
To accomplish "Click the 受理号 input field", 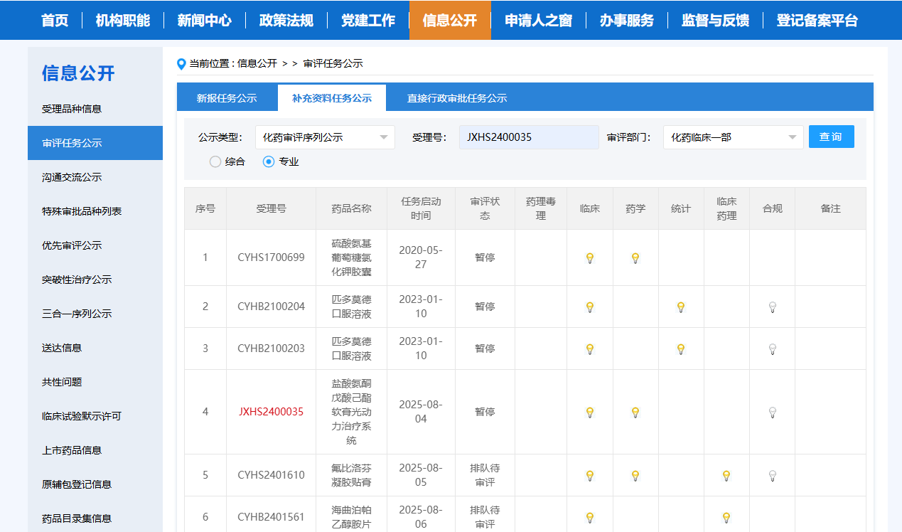I will pos(529,137).
